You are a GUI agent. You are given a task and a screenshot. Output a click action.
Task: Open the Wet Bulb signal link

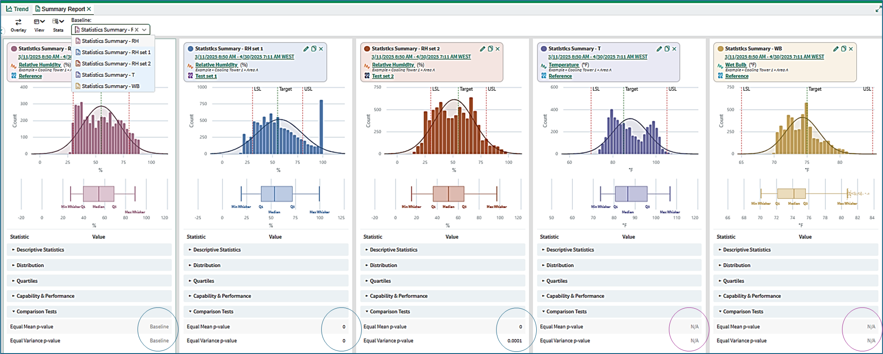pos(735,65)
